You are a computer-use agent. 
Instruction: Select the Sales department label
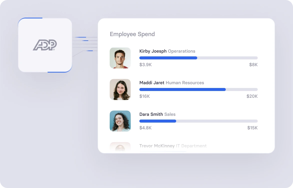170,114
